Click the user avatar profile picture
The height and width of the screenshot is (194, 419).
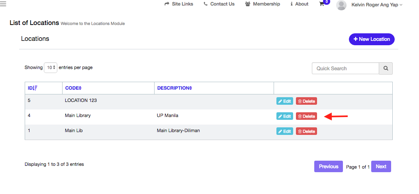tap(341, 5)
